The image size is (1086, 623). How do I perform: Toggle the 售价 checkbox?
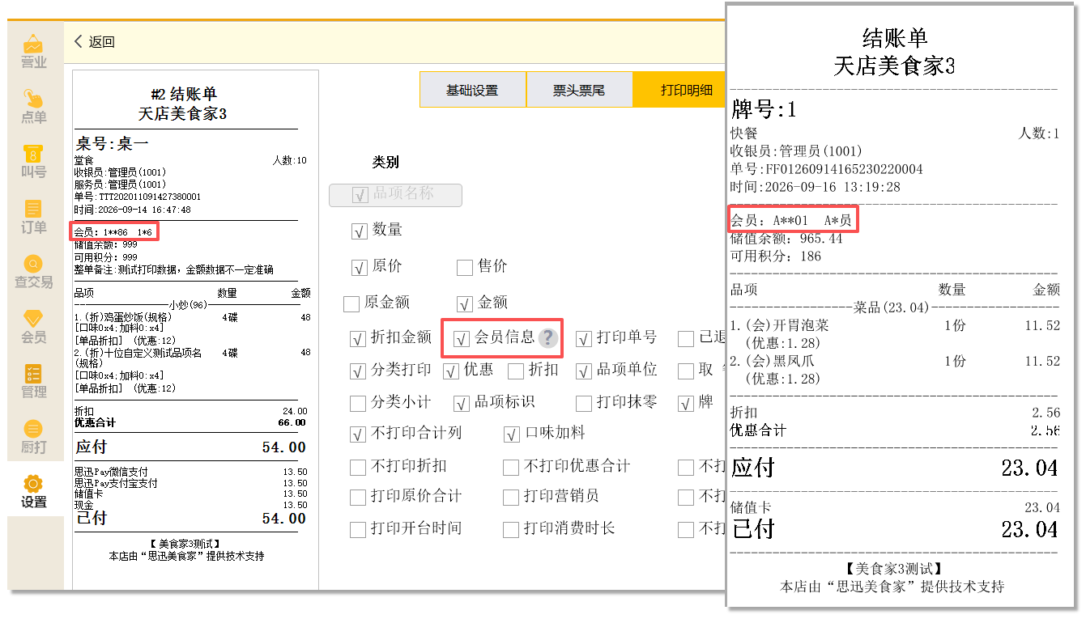coord(464,268)
